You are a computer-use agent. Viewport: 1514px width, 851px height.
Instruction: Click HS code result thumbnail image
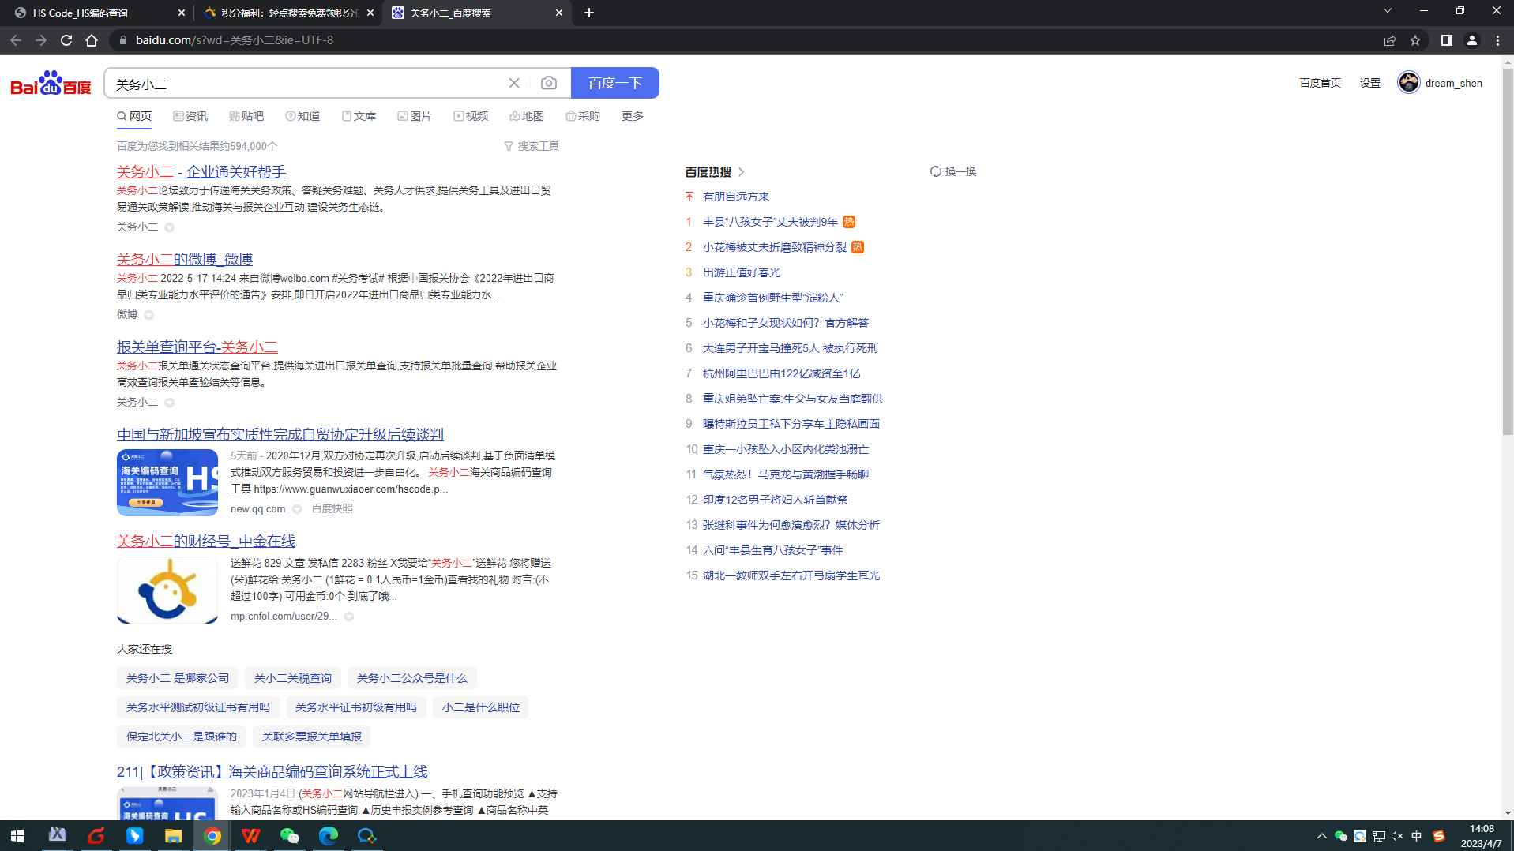(x=167, y=482)
